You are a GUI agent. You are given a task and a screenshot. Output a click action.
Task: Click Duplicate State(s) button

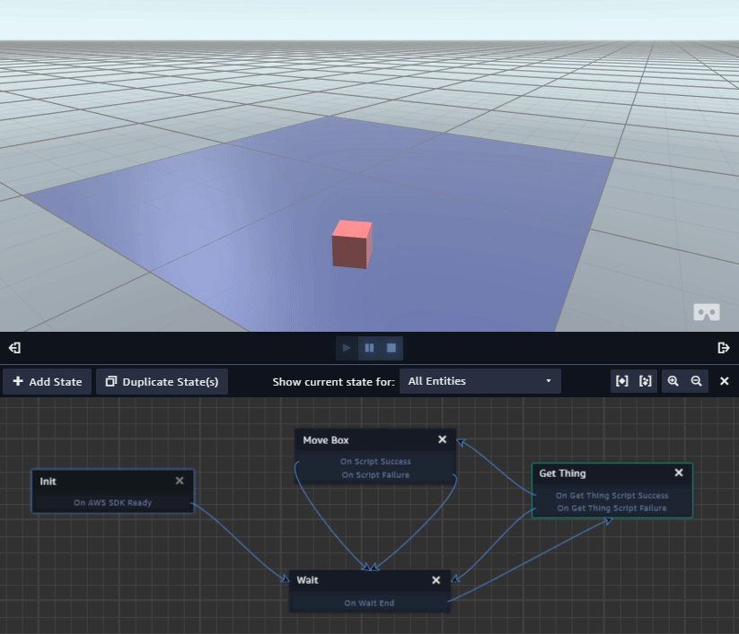[163, 381]
